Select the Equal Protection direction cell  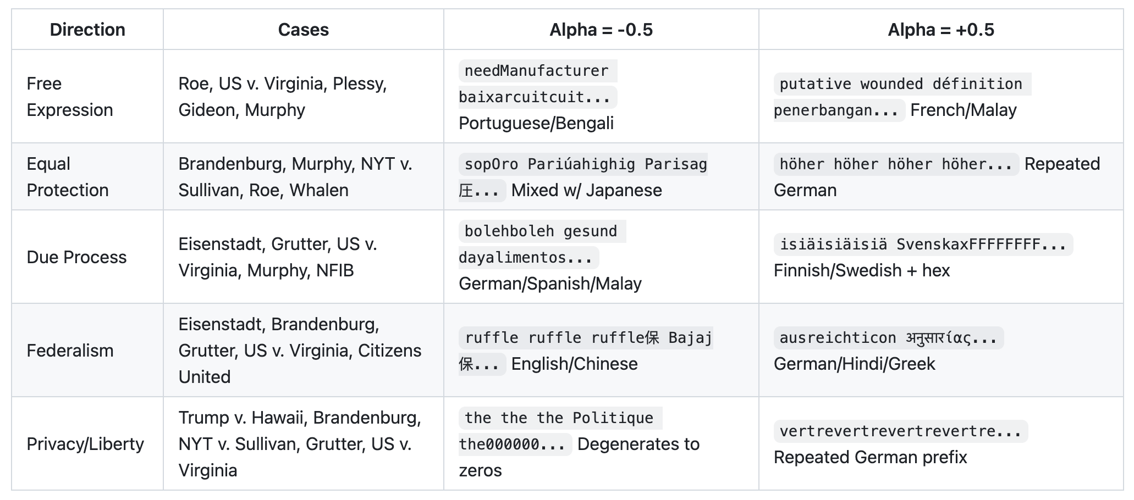[x=68, y=177]
